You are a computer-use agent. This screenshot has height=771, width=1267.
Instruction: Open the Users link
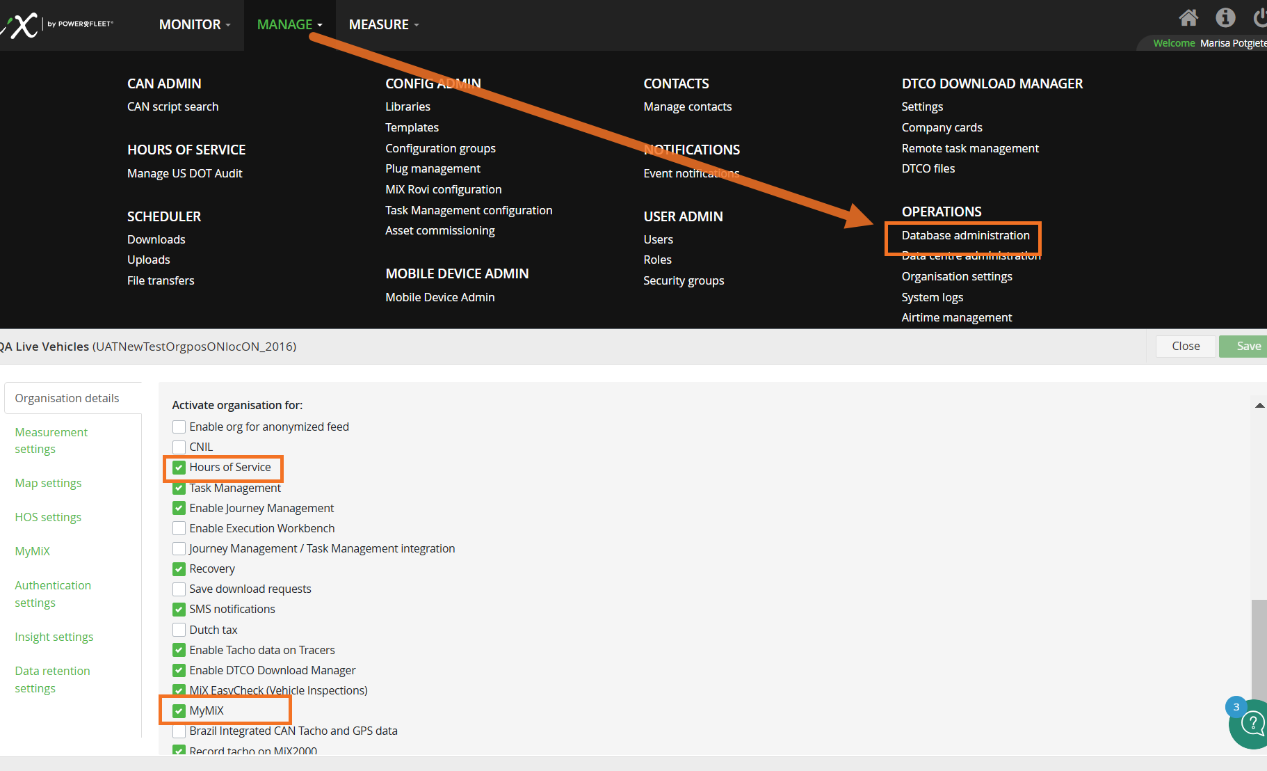tap(658, 239)
